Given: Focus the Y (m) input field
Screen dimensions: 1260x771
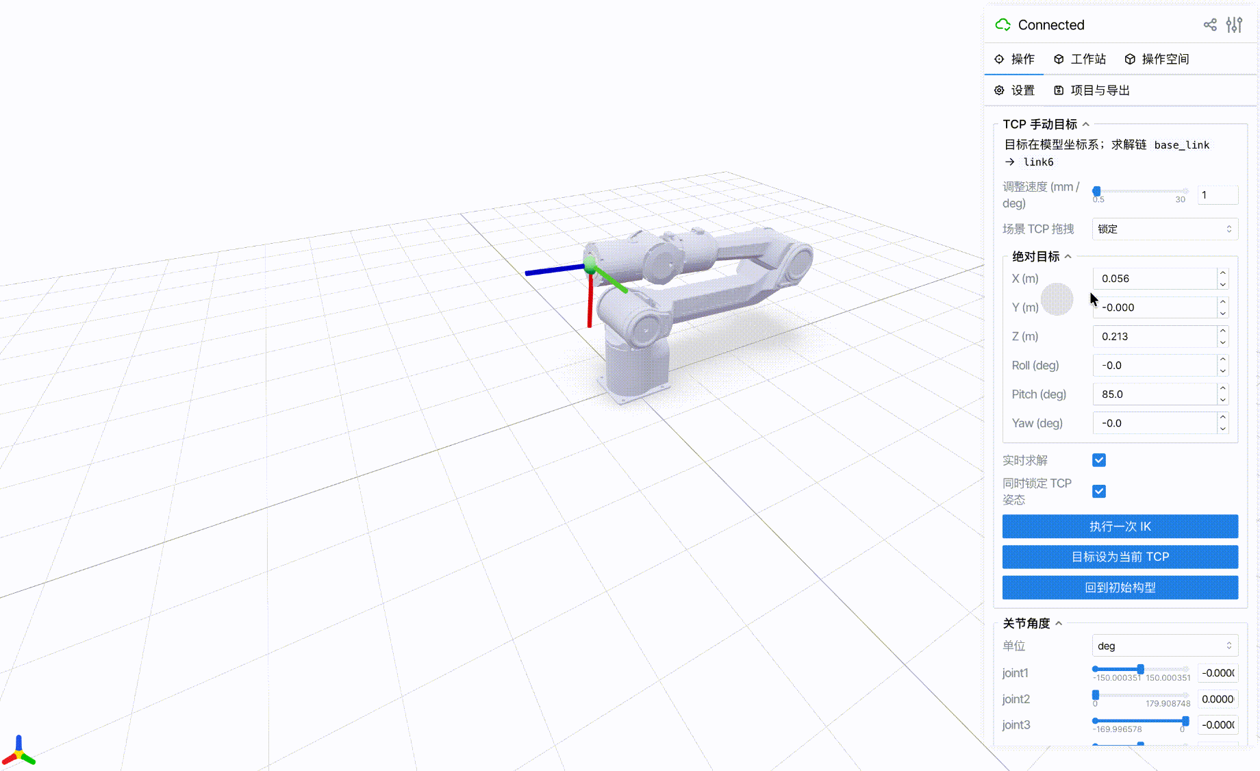Looking at the screenshot, I should click(1155, 307).
